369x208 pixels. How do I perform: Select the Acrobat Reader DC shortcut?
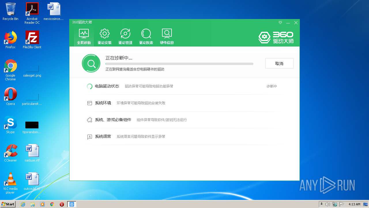click(x=32, y=13)
